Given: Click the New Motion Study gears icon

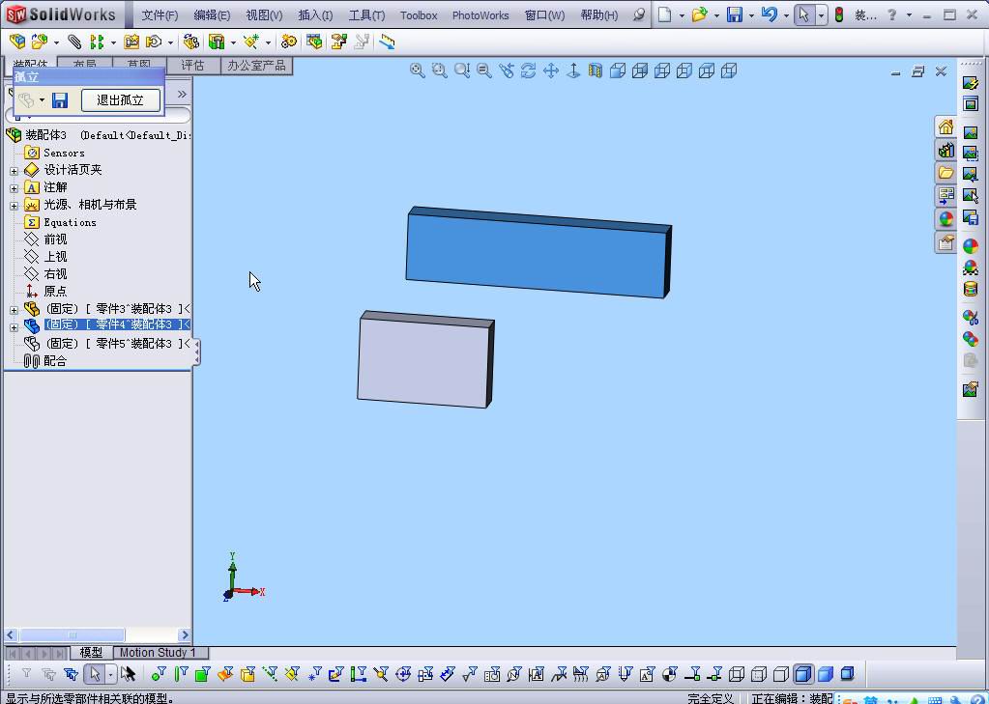Looking at the screenshot, I should pyautogui.click(x=289, y=42).
